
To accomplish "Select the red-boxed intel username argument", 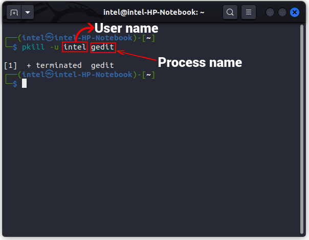I will click(x=75, y=47).
